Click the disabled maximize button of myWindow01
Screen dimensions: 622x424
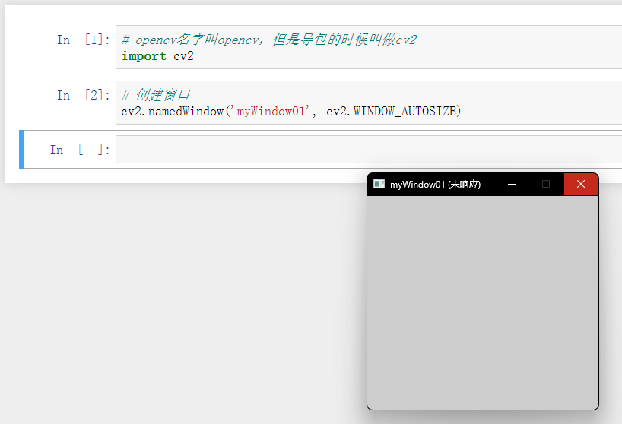click(x=546, y=184)
